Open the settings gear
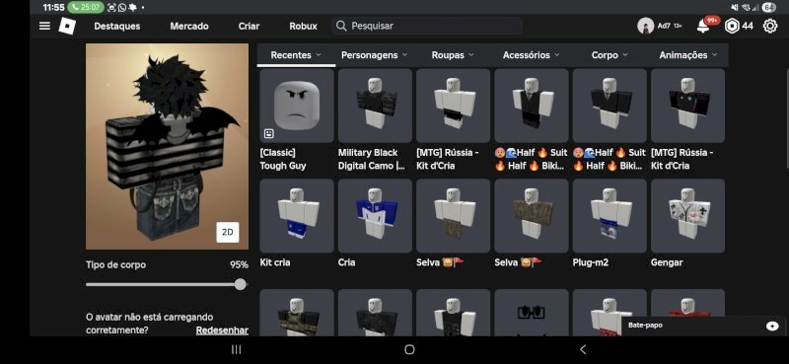The image size is (789, 364). click(770, 26)
